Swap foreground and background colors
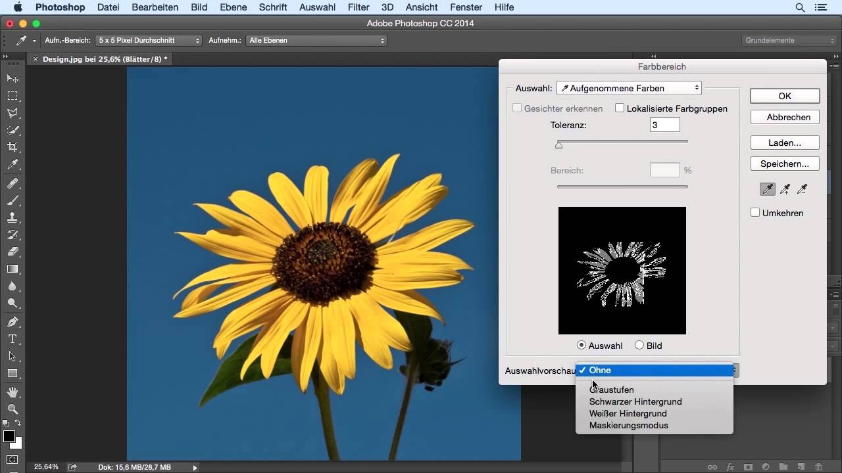This screenshot has width=842, height=473. 18,424
